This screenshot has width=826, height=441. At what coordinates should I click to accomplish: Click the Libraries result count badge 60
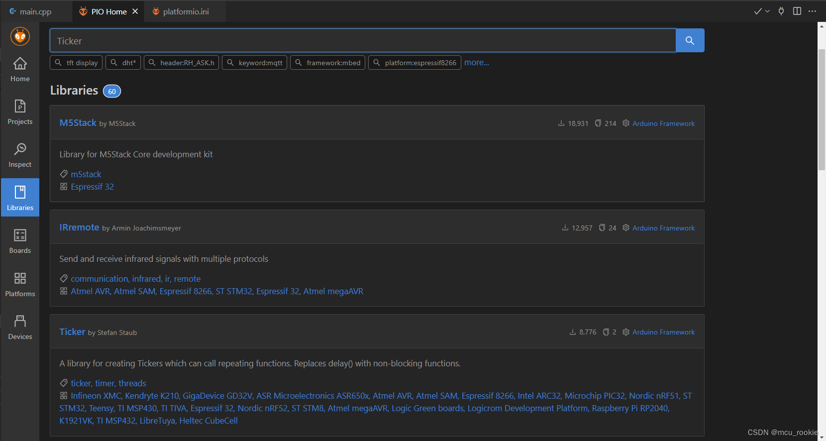pos(112,92)
